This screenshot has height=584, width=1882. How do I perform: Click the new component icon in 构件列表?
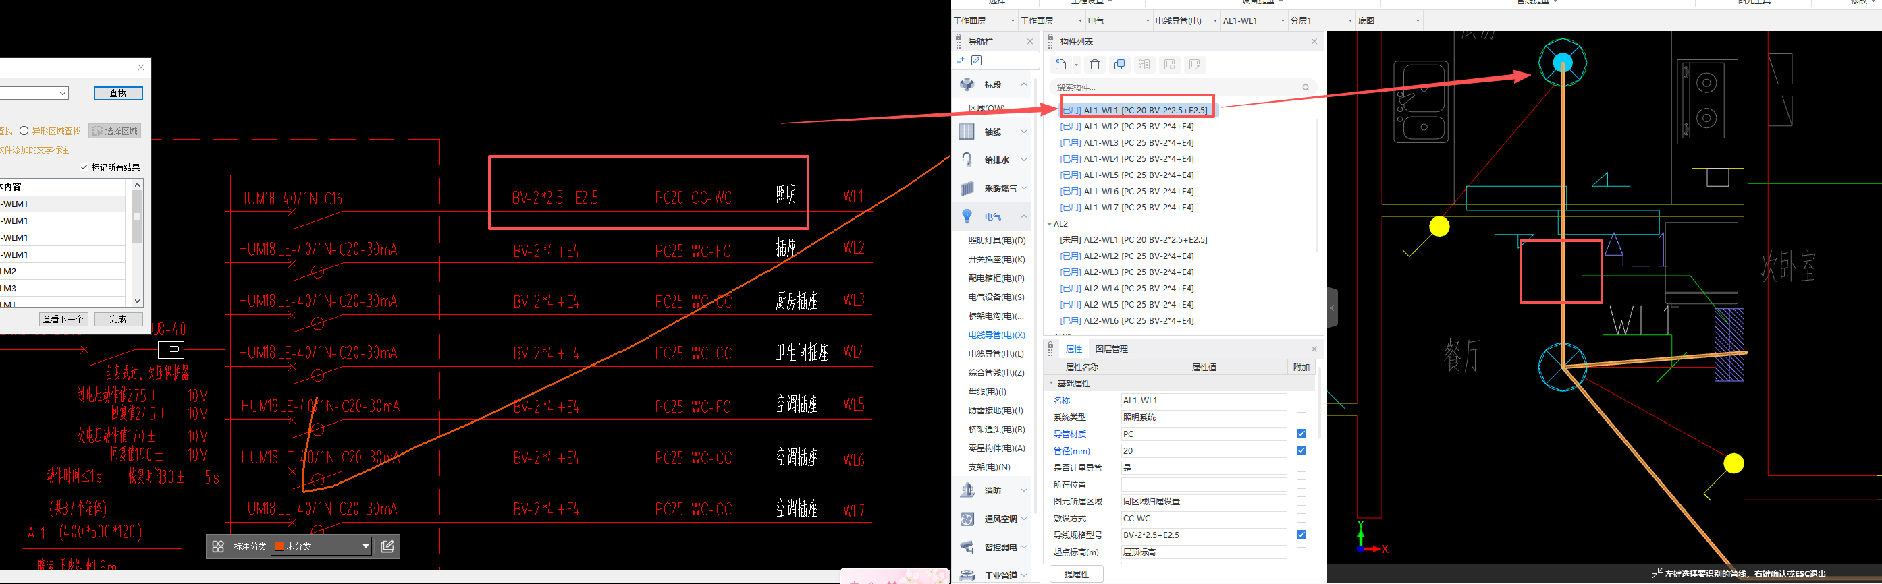coord(1060,65)
